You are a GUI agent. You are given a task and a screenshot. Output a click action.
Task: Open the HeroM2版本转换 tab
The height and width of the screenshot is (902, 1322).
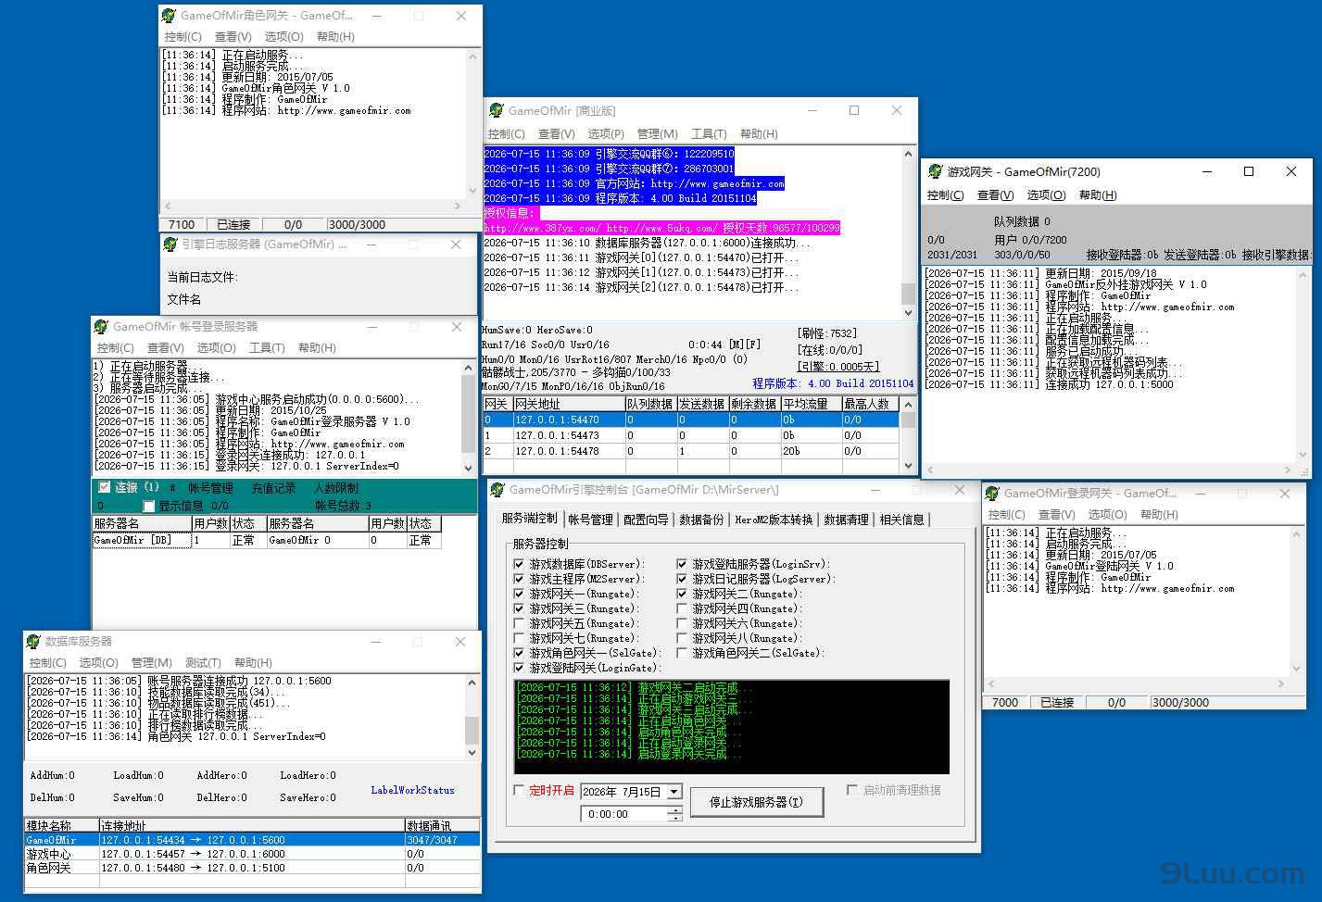pyautogui.click(x=774, y=520)
